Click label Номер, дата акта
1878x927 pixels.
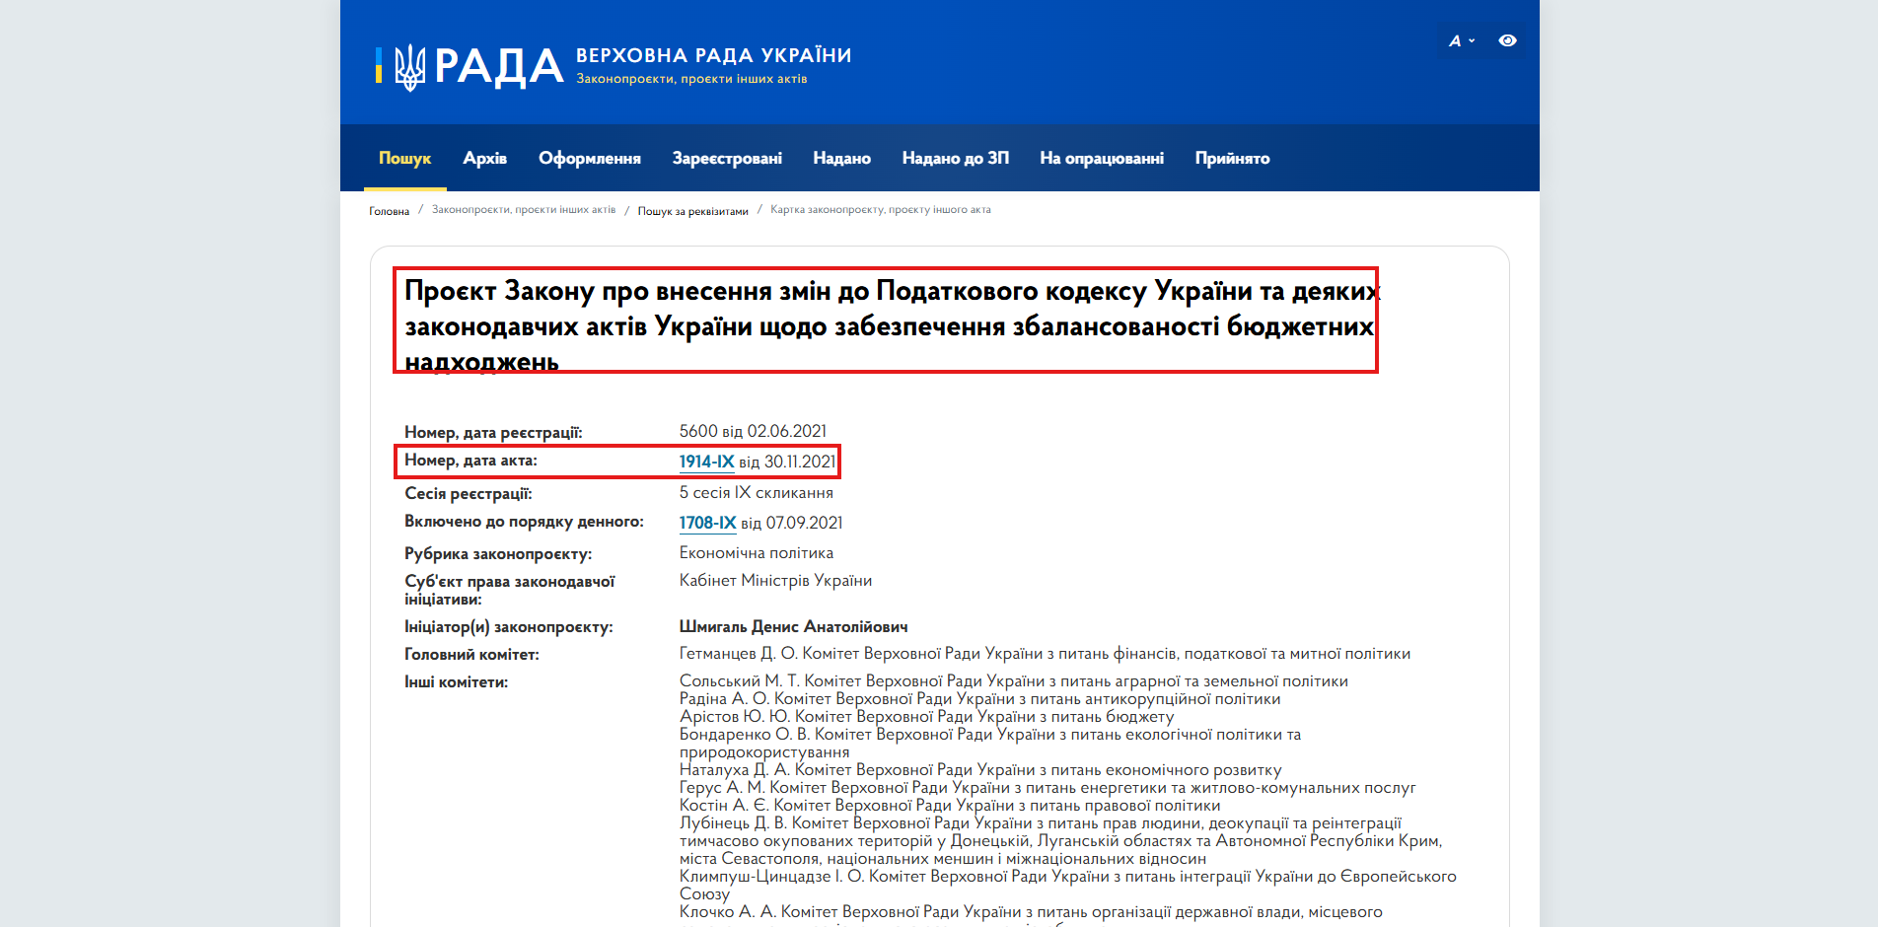click(470, 460)
